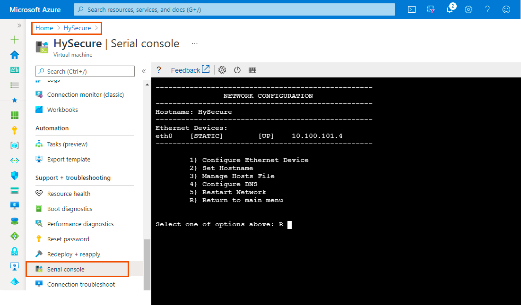
Task: Click the HySecure breadcrumb link
Action: click(x=77, y=28)
